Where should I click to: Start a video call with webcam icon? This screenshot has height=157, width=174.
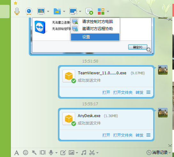[29, 11]
